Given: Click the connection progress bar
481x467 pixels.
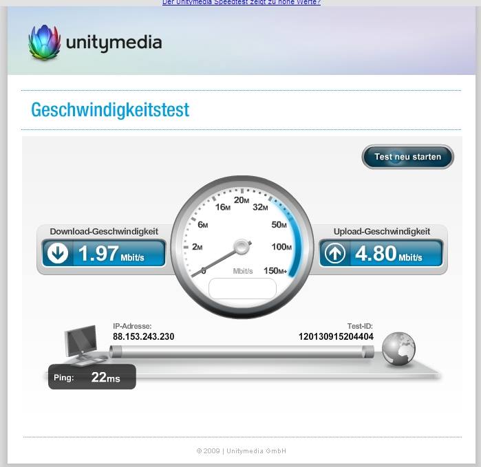Looking at the screenshot, I should coord(242,351).
